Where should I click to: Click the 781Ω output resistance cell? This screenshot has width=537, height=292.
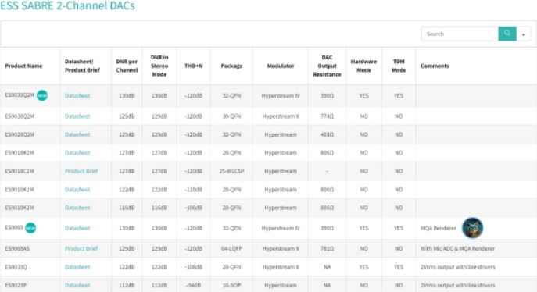tap(327, 248)
